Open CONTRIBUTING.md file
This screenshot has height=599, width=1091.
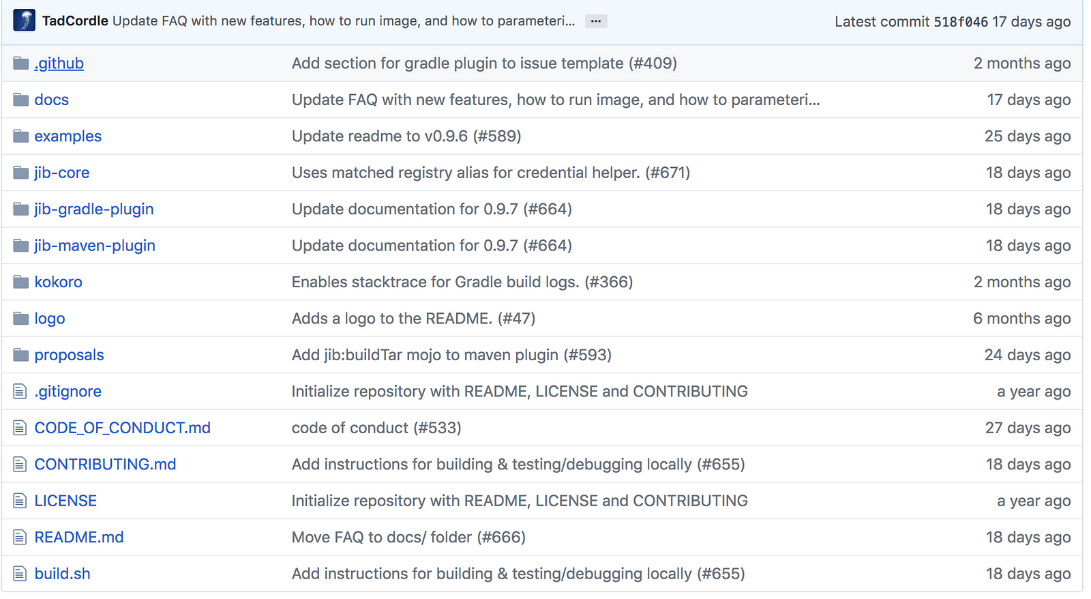click(105, 465)
